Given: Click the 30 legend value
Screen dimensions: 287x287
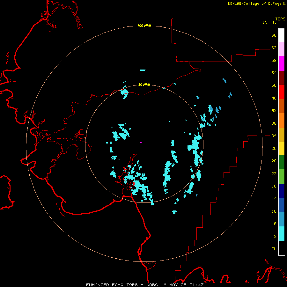Looking at the screenshot, I should 274,148.
